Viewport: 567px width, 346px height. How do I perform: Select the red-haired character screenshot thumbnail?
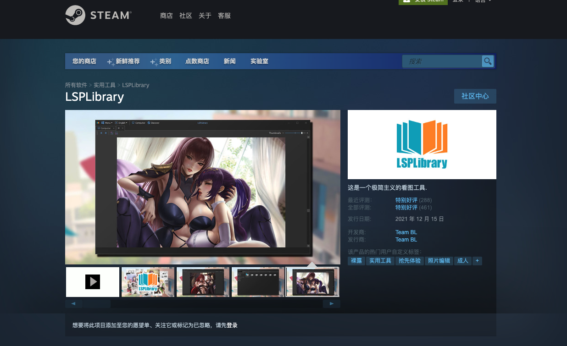[x=203, y=282]
